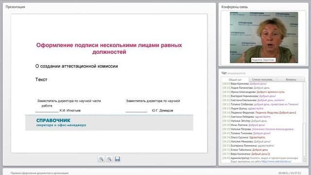Viewport: 311px width, 175px height.
Task: Click Ольга Суслина's chat message
Action: click(244, 137)
